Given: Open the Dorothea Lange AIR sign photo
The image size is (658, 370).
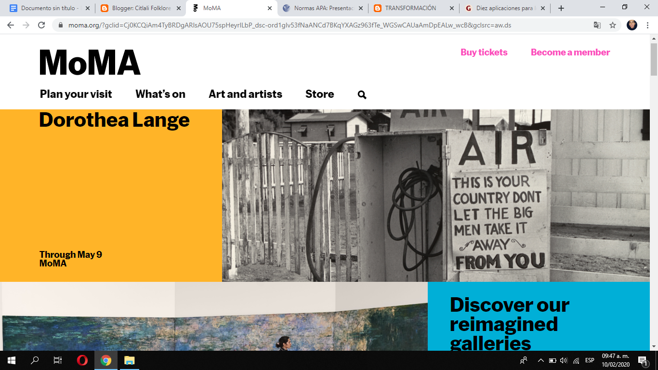Looking at the screenshot, I should [x=436, y=196].
